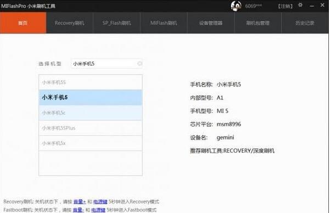Select 小米手机5x from the list
This screenshot has height=213, width=330.
[91, 143]
